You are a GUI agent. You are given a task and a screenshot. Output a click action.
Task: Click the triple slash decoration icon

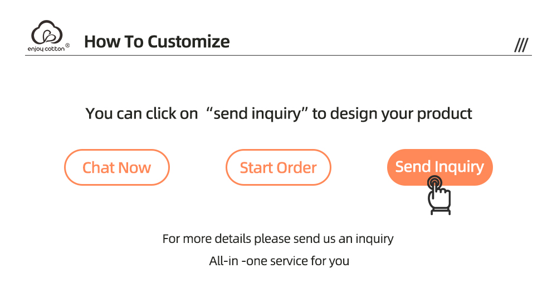coord(521,46)
